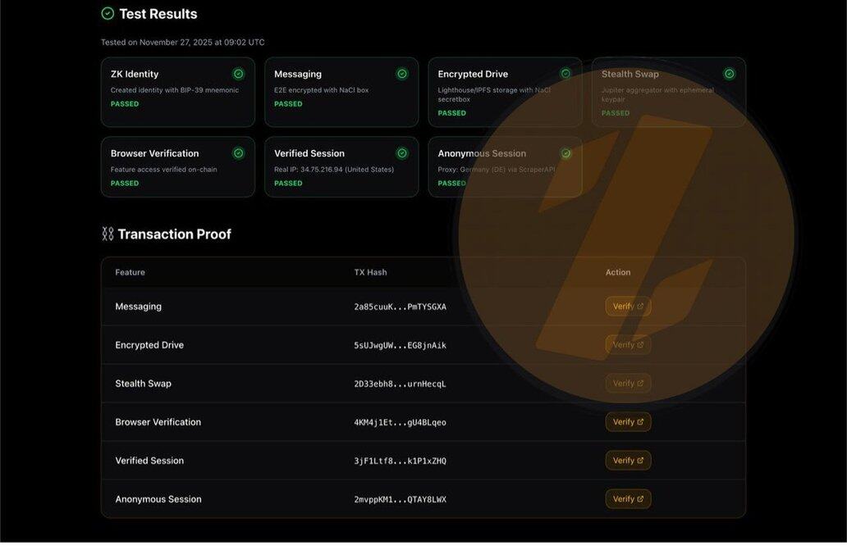Click the Messaging card's passed check icon

coord(402,74)
